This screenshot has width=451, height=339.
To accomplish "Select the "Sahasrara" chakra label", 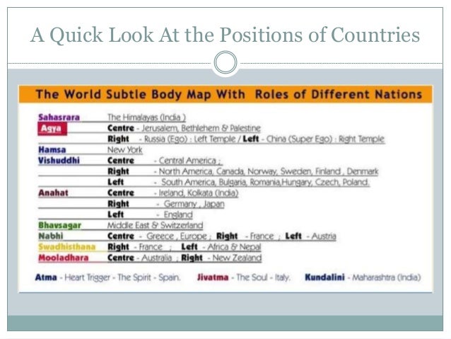I will [59, 117].
